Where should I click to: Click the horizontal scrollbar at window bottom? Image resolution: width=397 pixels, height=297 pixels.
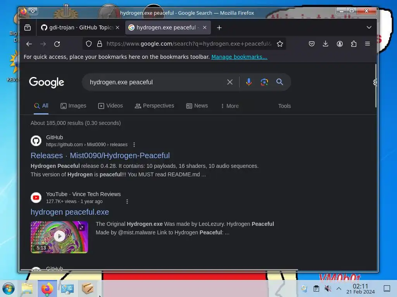coord(159,270)
